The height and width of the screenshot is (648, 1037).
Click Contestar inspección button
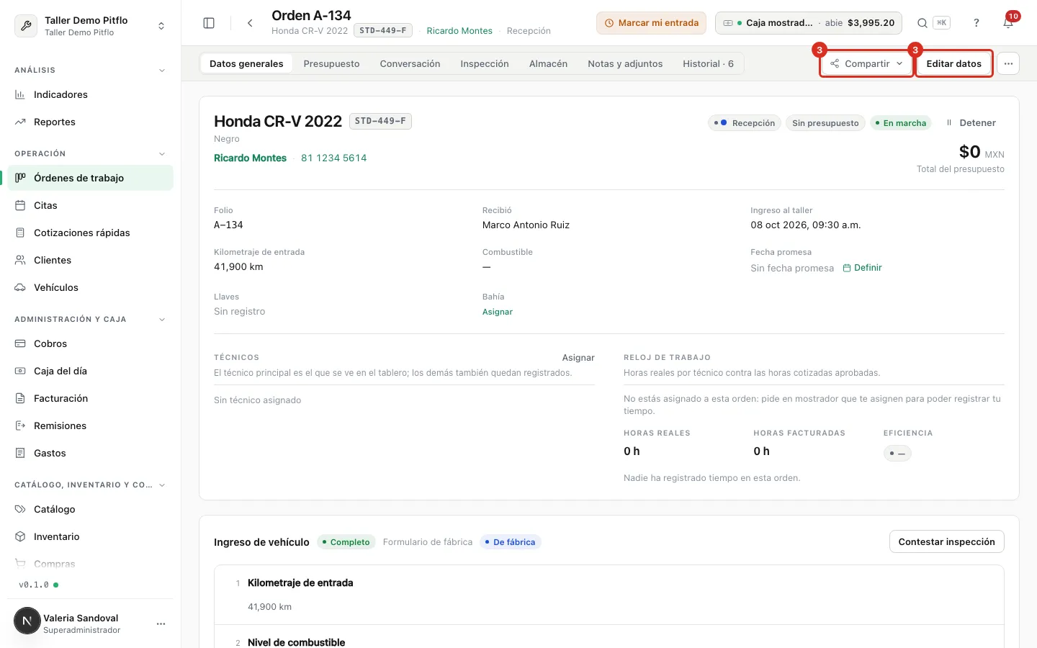(947, 541)
